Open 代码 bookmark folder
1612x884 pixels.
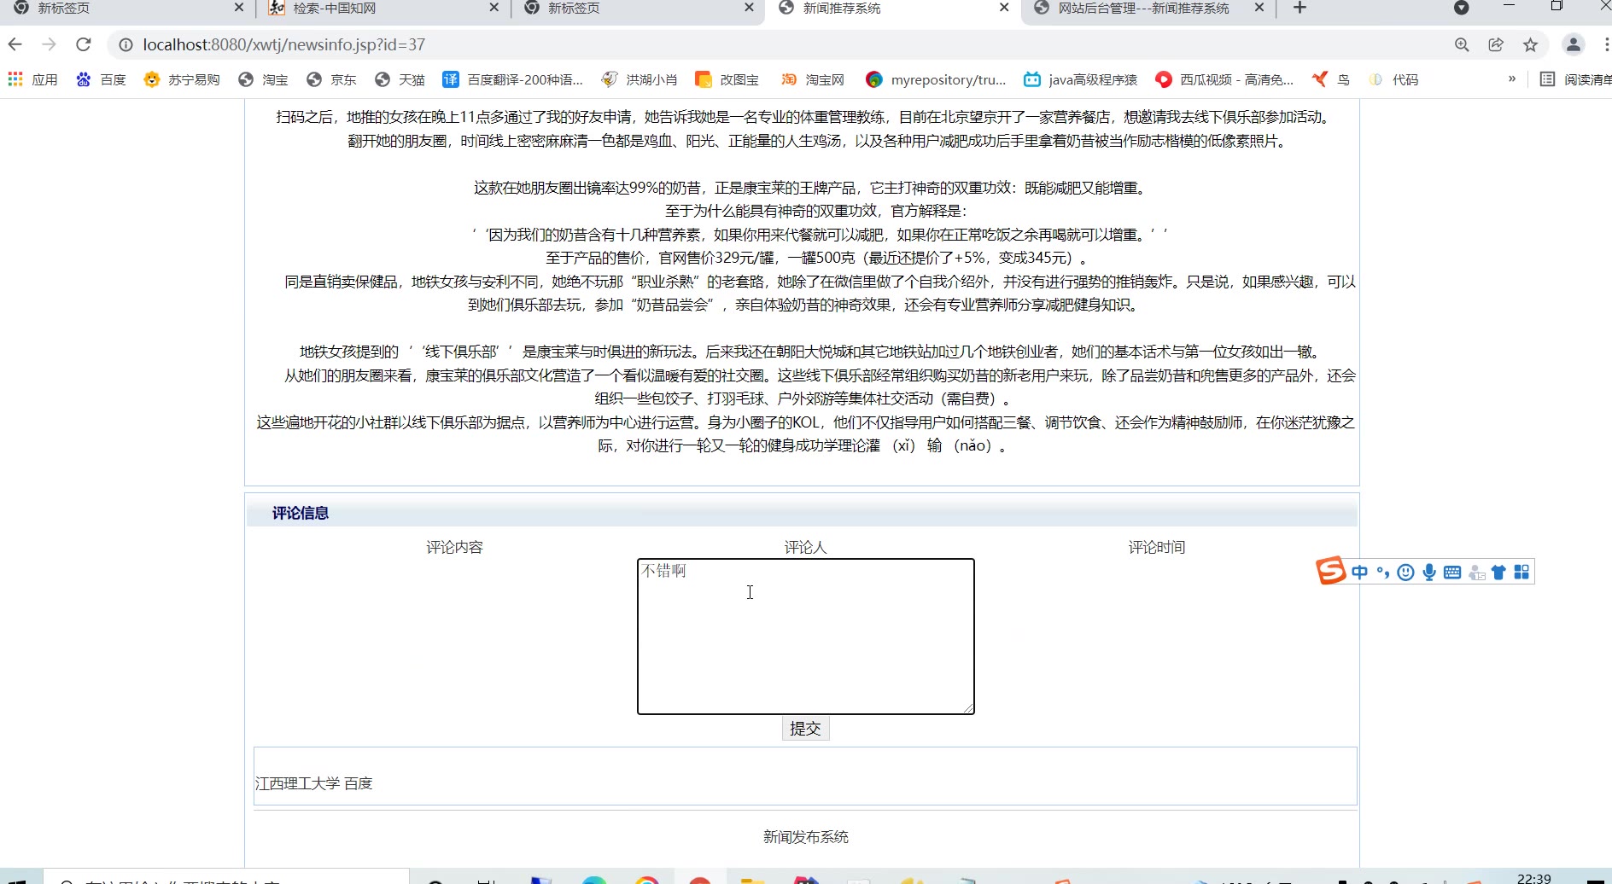pos(1393,79)
